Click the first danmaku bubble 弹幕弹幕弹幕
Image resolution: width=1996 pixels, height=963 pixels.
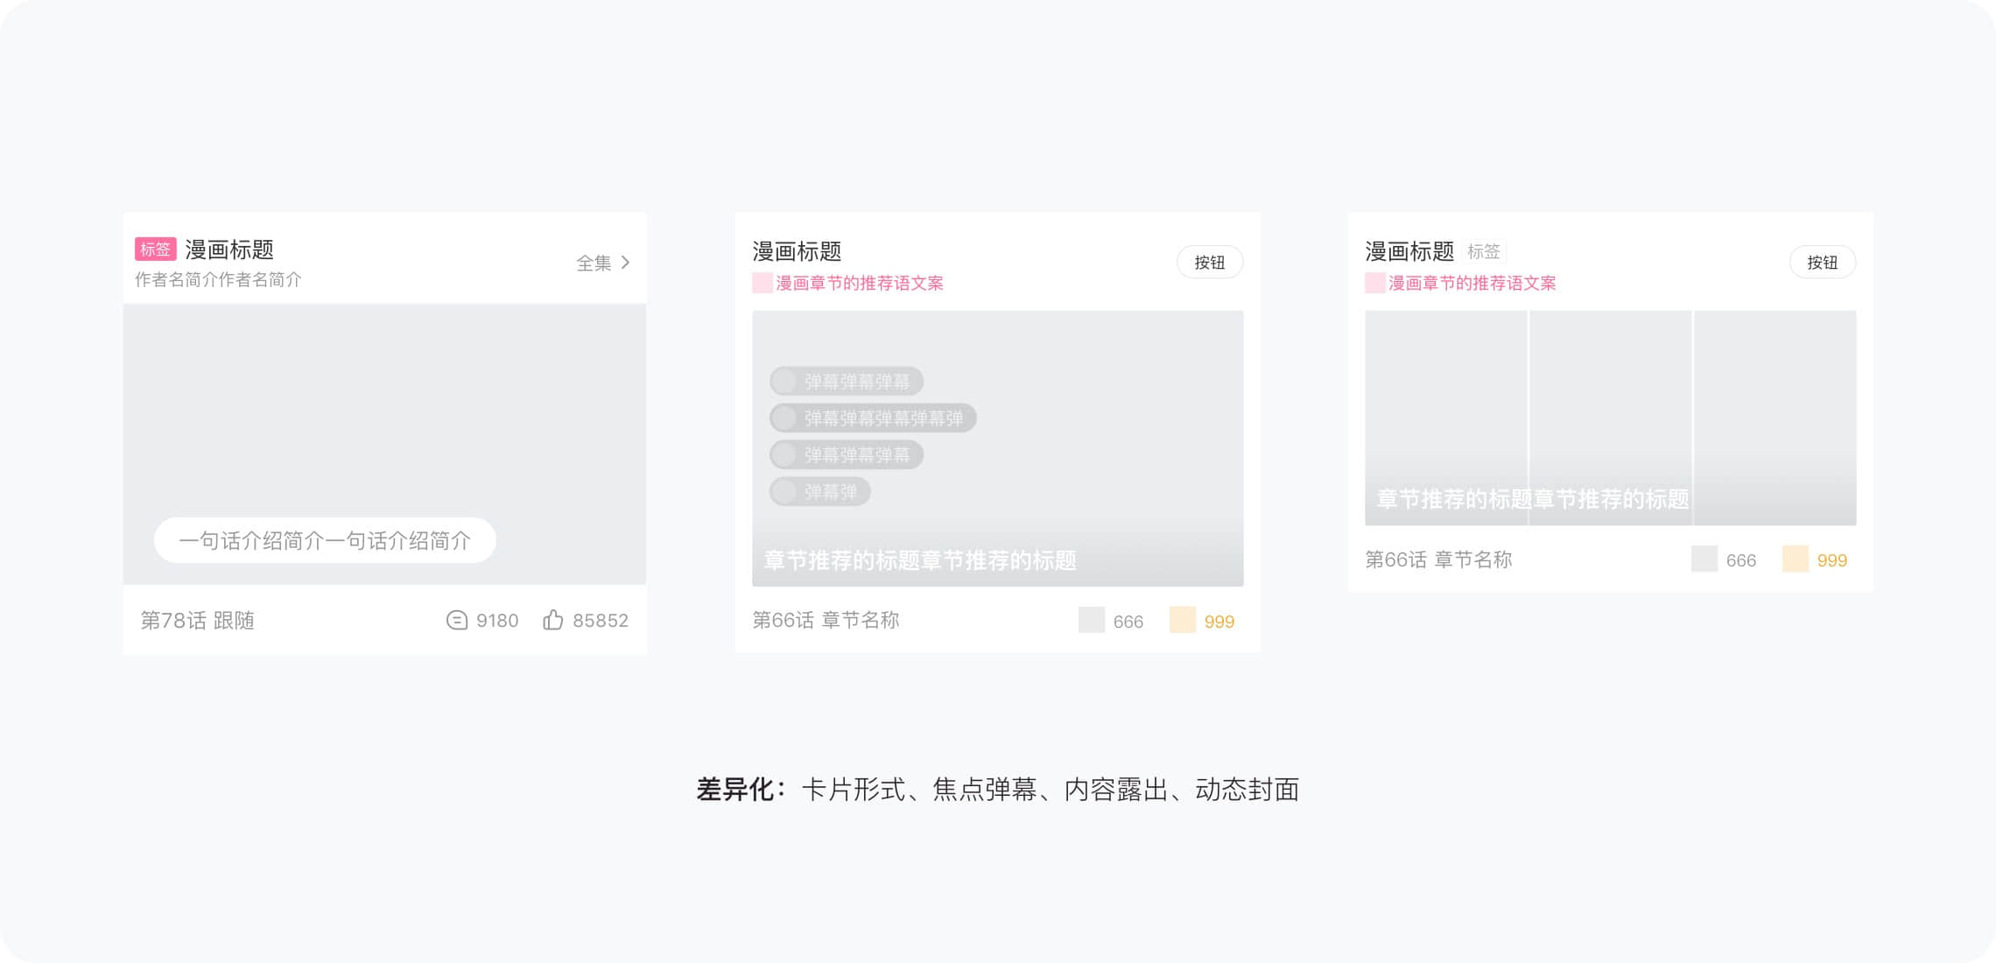[846, 382]
